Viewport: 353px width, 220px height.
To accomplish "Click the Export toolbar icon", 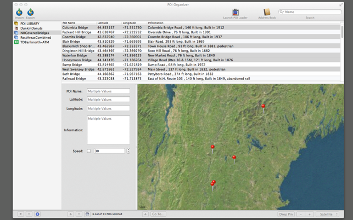I will (30, 12).
